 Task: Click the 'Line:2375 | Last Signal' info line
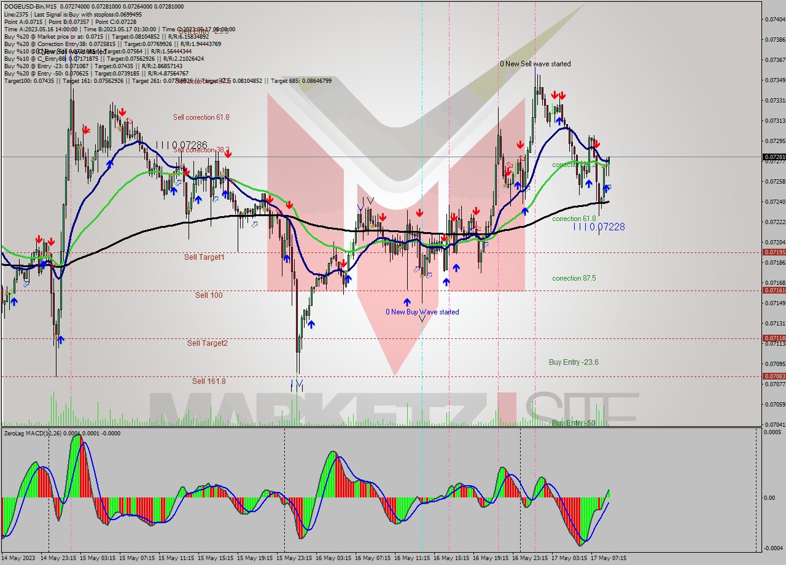click(x=73, y=14)
